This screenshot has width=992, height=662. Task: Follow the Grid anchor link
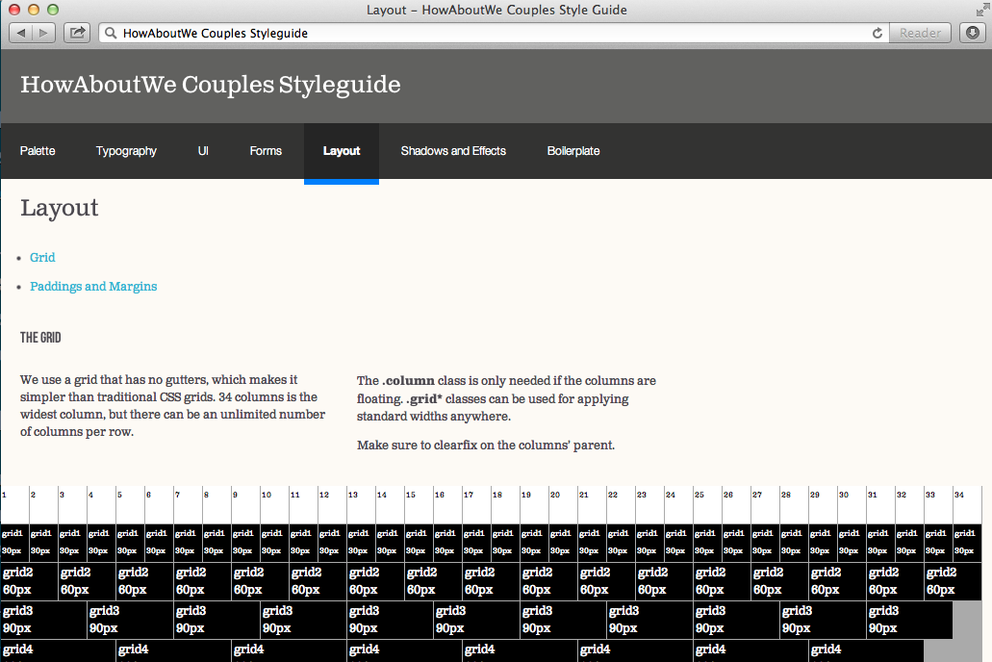click(x=42, y=258)
